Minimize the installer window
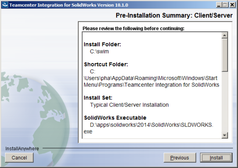Viewport: 238px width, 168px height. click(219, 5)
